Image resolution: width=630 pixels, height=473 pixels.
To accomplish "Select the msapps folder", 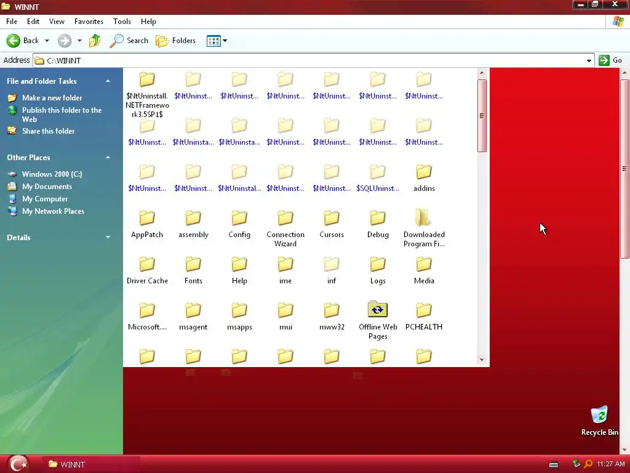I will pos(239,316).
